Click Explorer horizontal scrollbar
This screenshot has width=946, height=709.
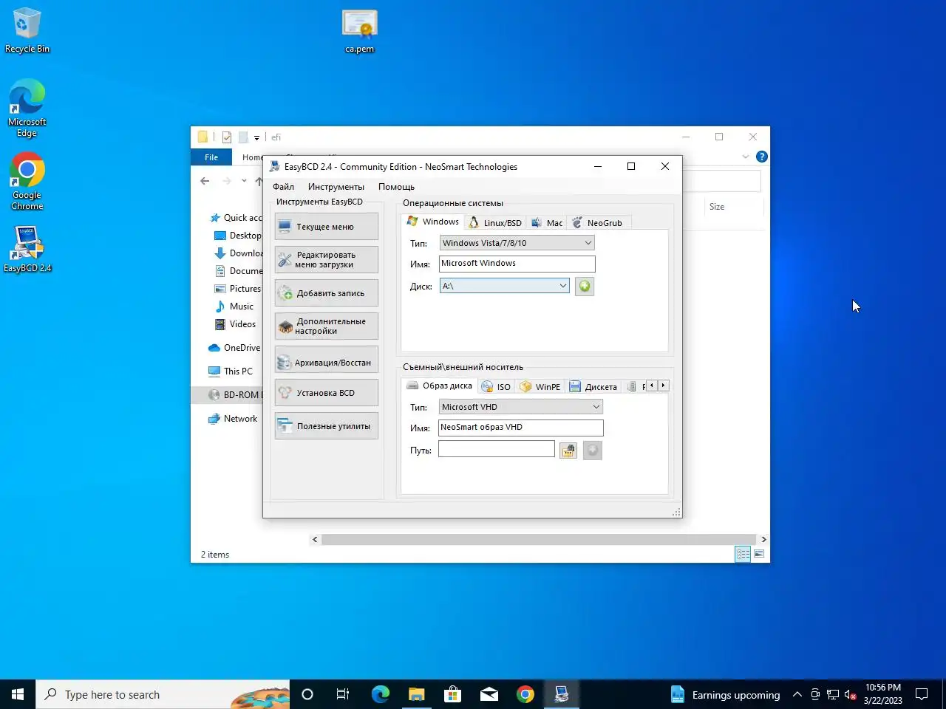tap(539, 539)
